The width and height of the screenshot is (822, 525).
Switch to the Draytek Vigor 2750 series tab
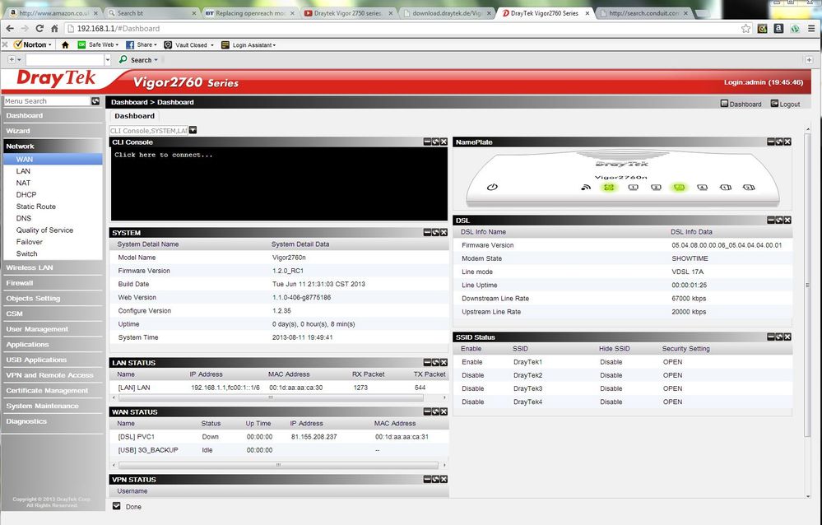click(348, 13)
